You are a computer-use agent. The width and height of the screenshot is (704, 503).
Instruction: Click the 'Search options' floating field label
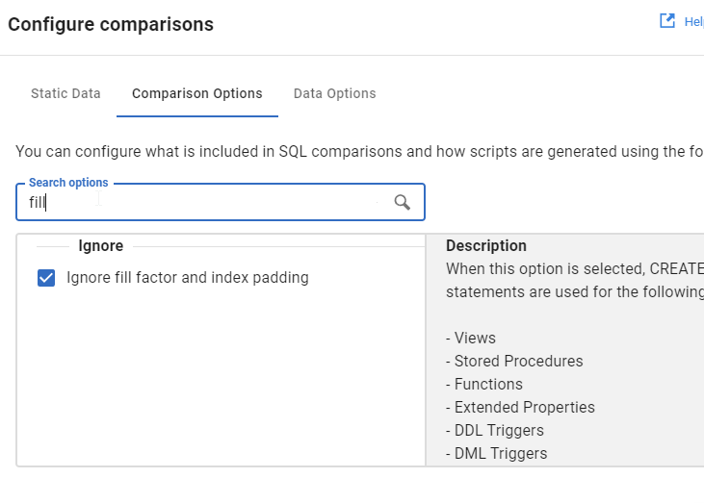68,183
